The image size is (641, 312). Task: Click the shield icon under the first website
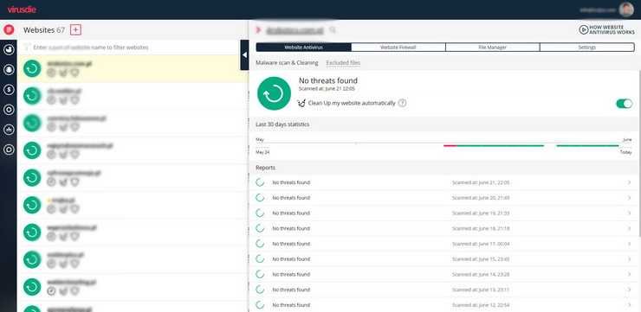[74, 73]
